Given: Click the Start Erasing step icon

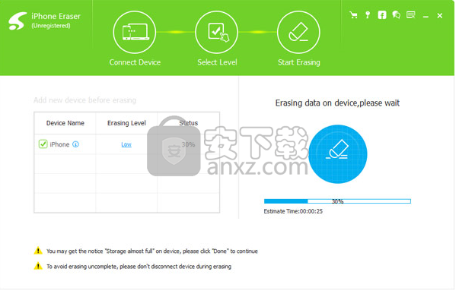Looking at the screenshot, I should (298, 33).
